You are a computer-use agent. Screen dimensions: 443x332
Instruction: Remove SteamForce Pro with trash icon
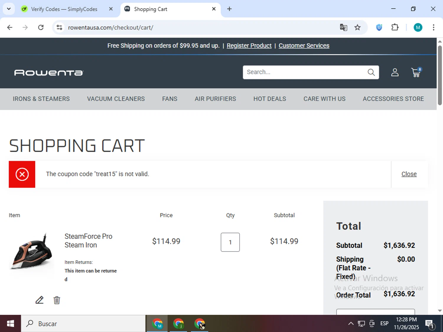pyautogui.click(x=57, y=300)
